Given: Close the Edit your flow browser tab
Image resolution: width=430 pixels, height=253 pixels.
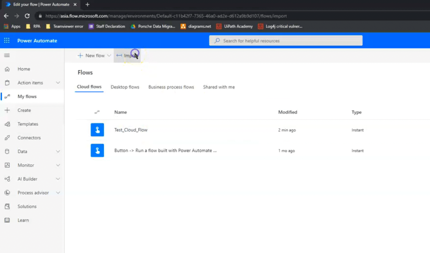Looking at the screenshot, I should pos(75,4).
